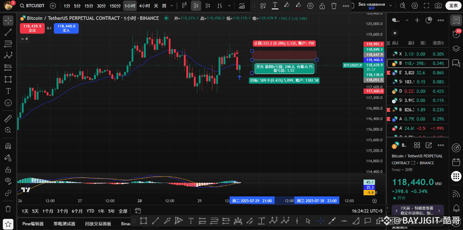Open watchlist advanced view pie icon

(429, 21)
